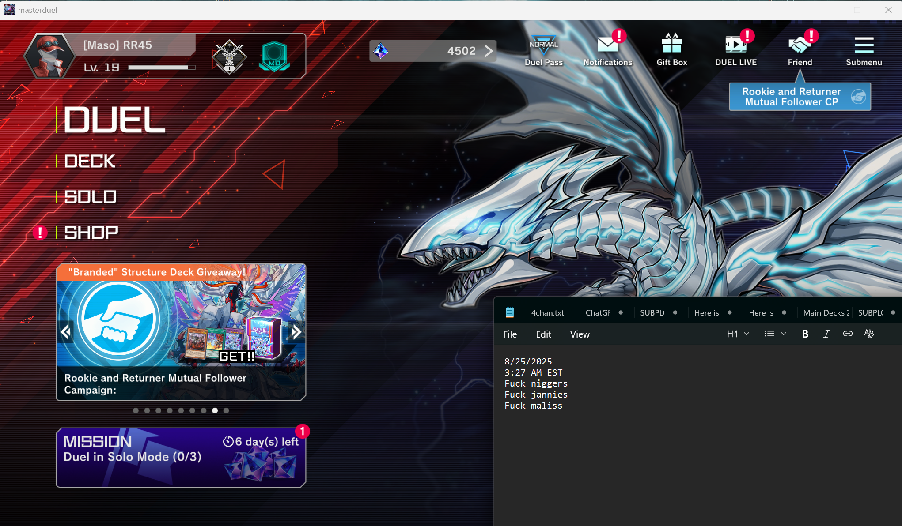Click Rookie and Returner Mutual Follower CP
Viewport: 902px width, 526px height.
800,97
